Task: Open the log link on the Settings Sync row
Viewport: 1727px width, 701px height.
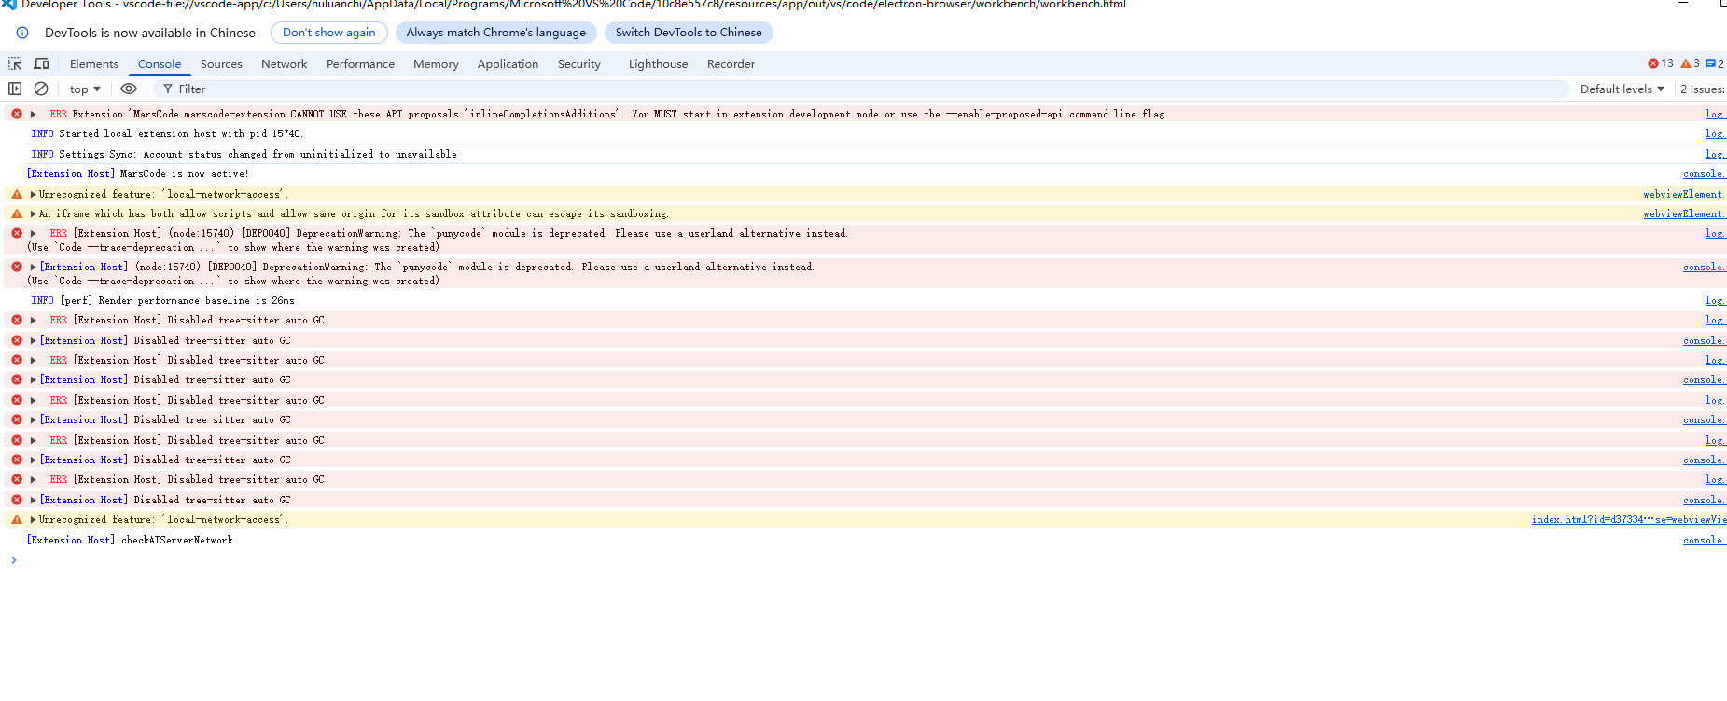Action: 1715,154
